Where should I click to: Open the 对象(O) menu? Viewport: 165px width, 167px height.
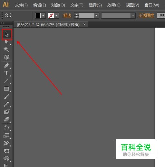(58, 5)
